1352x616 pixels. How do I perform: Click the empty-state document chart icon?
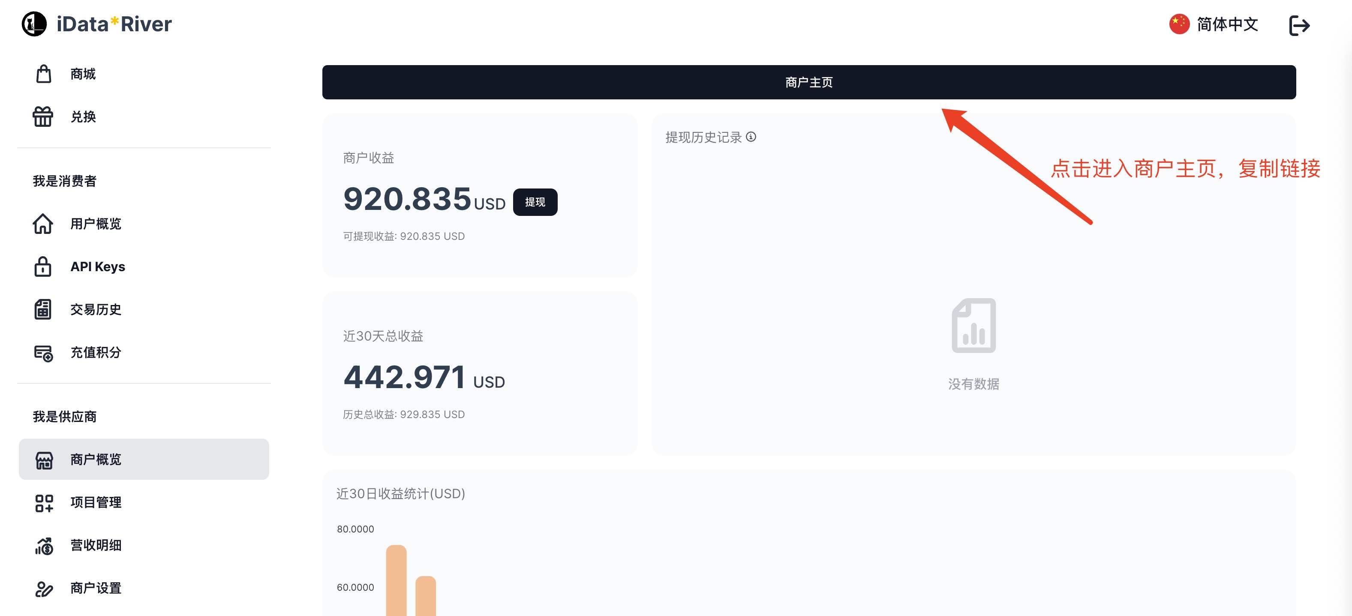coord(973,325)
